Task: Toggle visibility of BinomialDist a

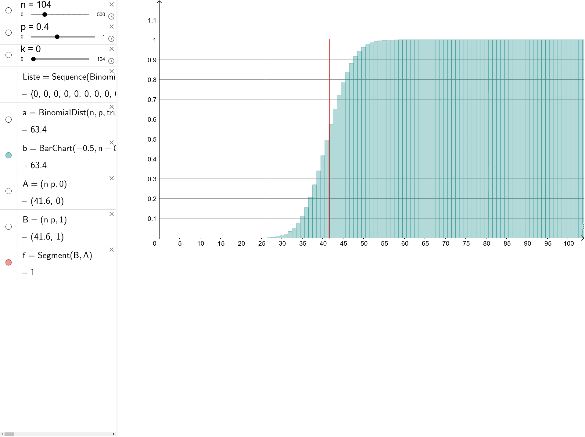Action: tap(9, 120)
